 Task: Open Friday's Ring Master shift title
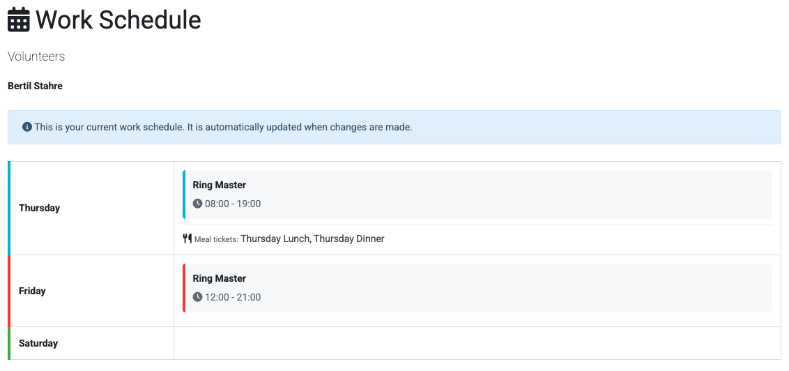coord(219,278)
